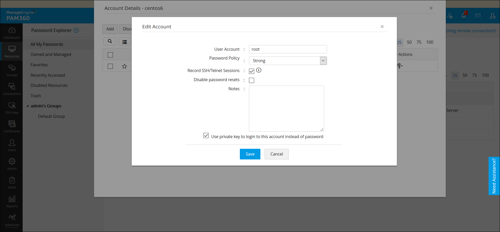Click the ManageEngine PAM360 logo

(x=21, y=16)
